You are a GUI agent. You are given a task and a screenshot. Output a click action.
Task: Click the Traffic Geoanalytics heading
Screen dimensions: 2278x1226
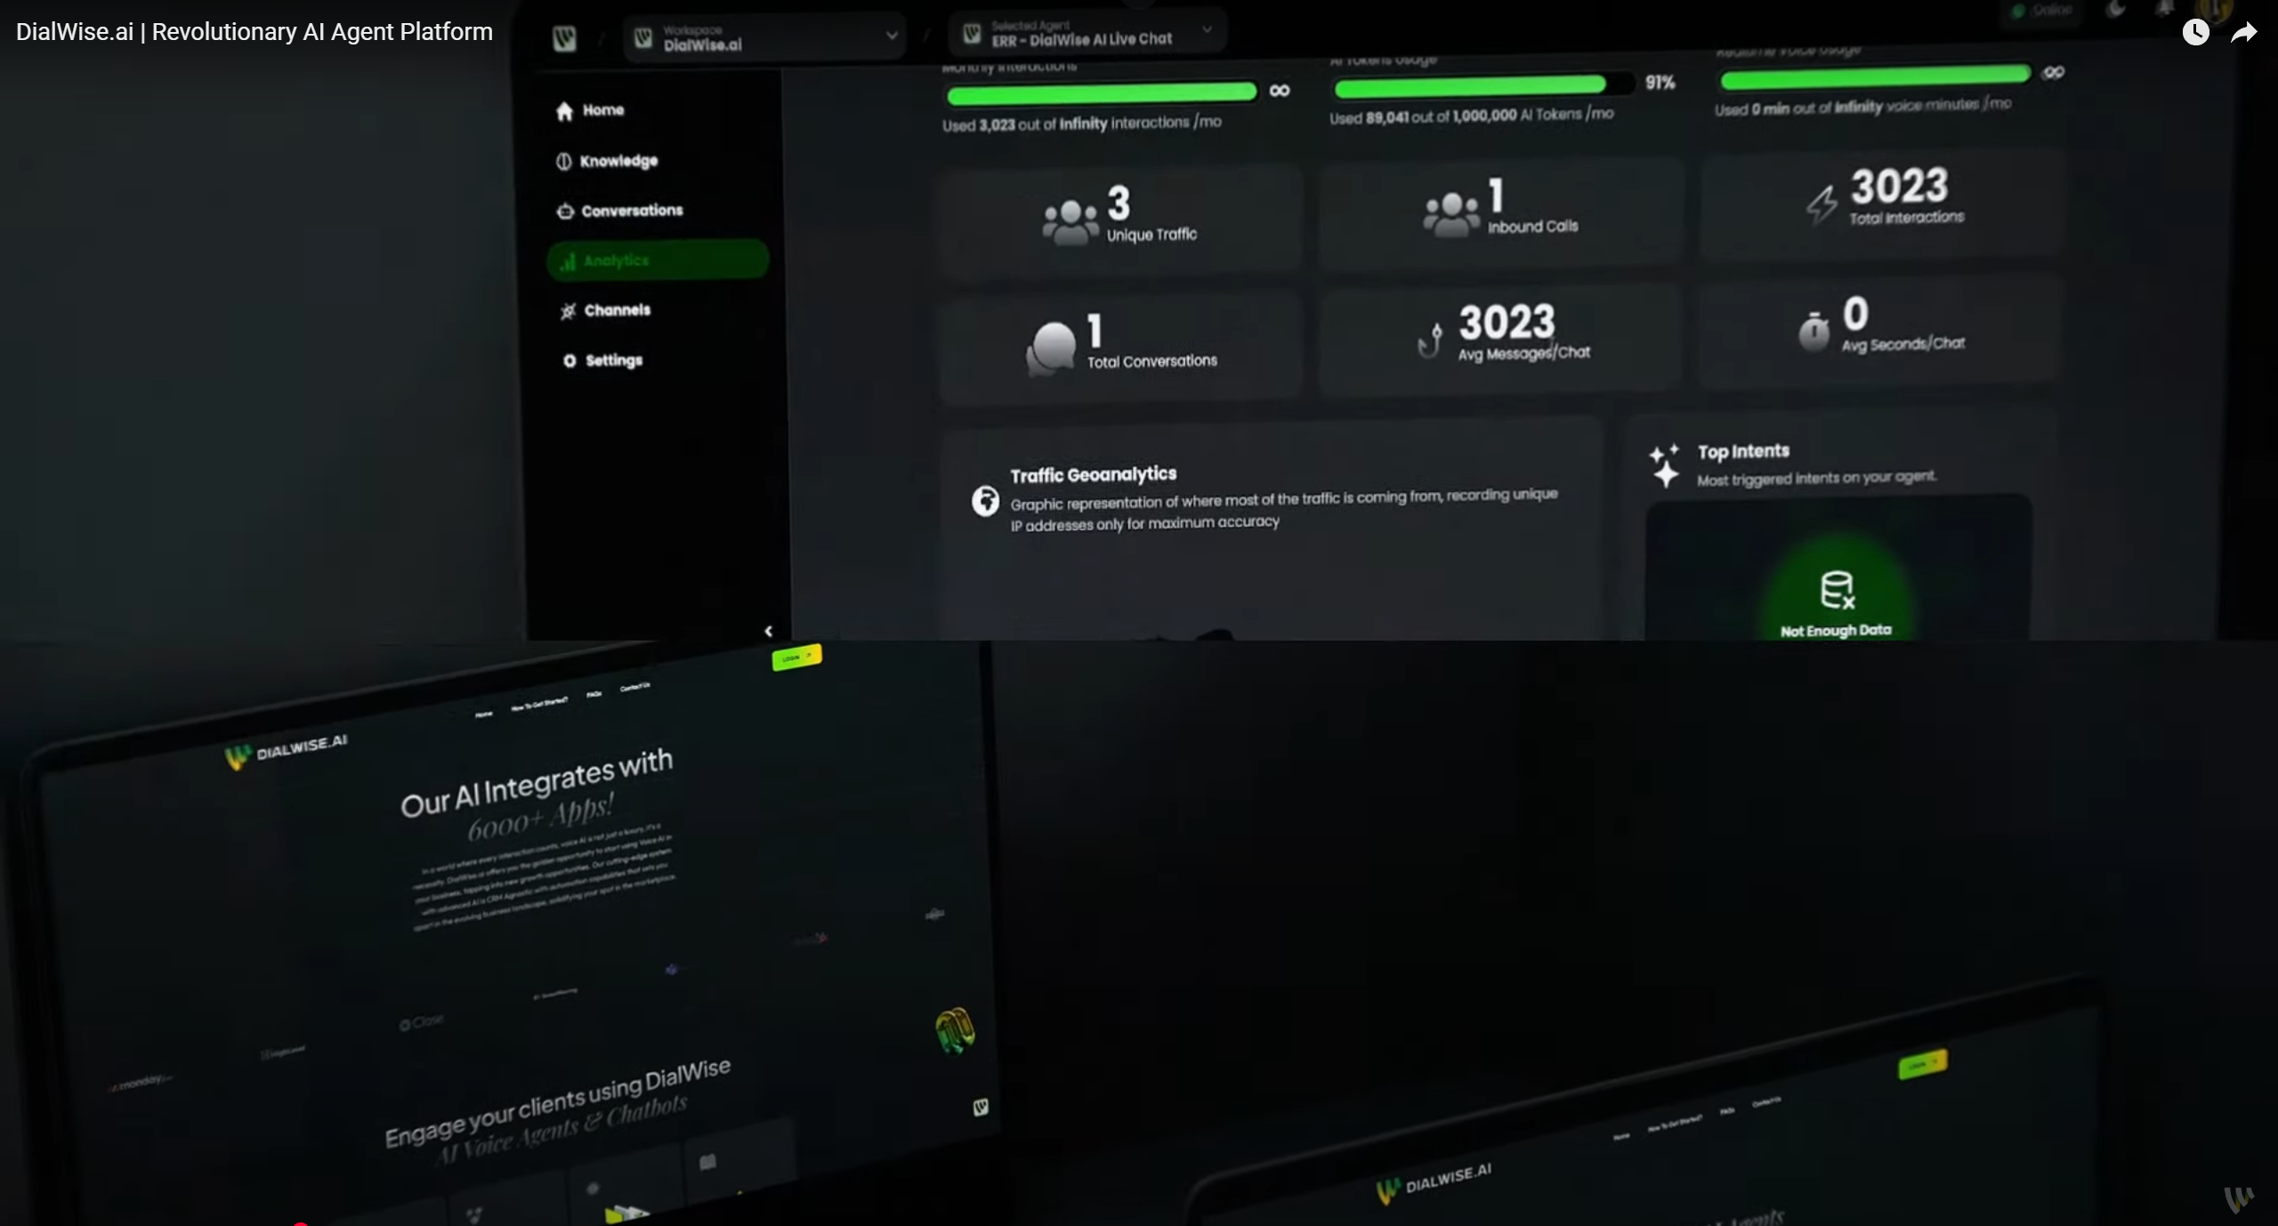pyautogui.click(x=1093, y=474)
